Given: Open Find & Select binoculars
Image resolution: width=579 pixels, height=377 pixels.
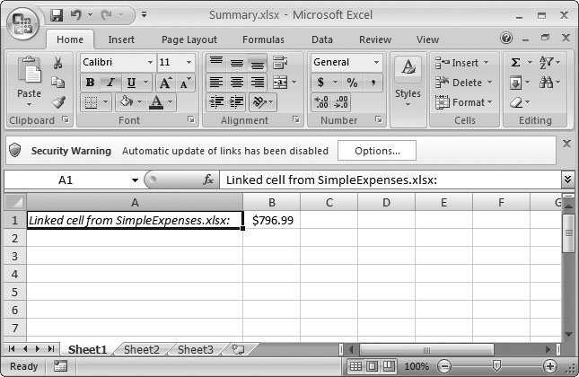Looking at the screenshot, I should [x=546, y=83].
